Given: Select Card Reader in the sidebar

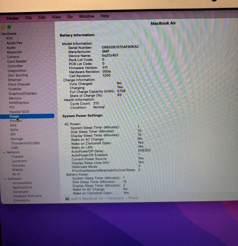Looking at the screenshot, I should 17,61.
